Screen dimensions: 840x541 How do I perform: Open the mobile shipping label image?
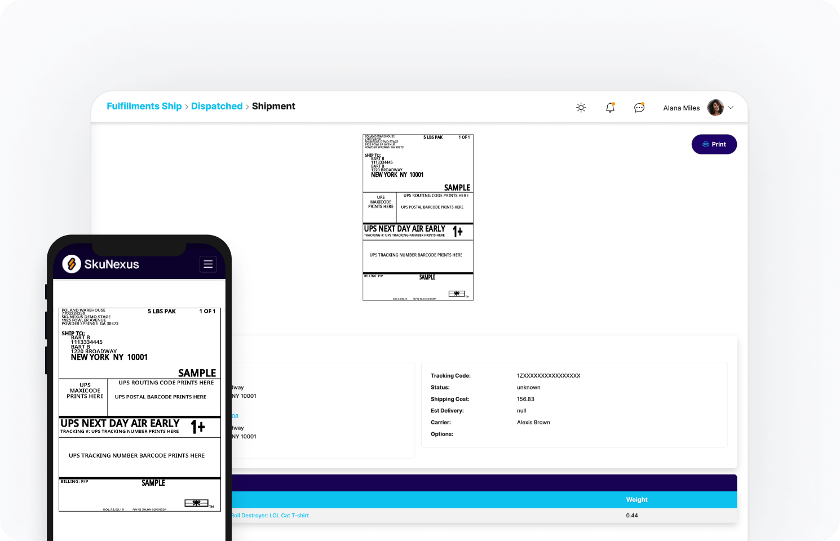point(140,410)
